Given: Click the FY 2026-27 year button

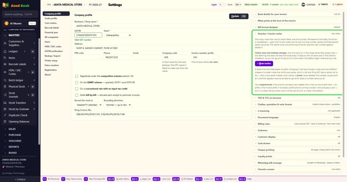Looking at the screenshot, I should pos(95,4).
